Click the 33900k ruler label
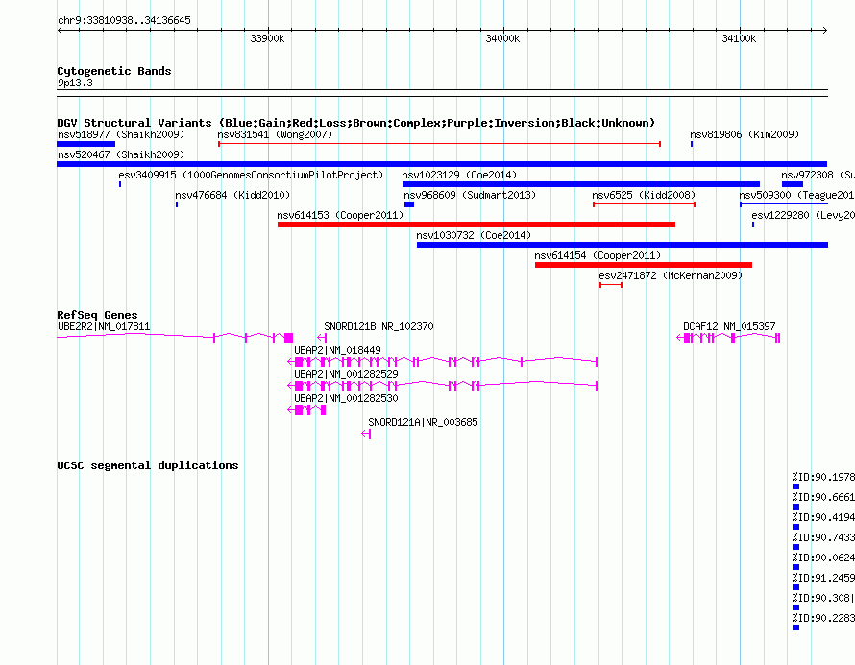 [267, 38]
